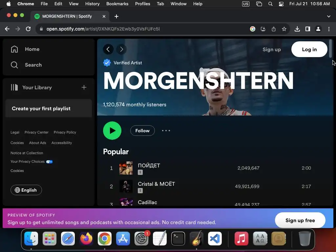Click share page icon in address bar
Screen dimensions: 336x252
[274, 29]
